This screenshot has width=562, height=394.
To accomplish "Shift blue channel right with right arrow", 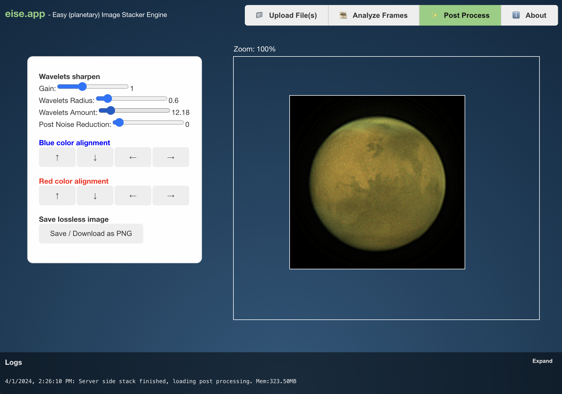I will (171, 157).
